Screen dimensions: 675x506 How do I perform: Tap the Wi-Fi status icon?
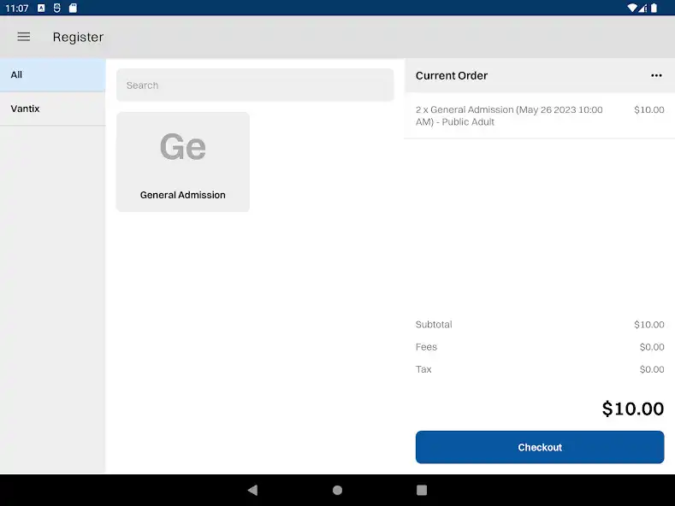[x=632, y=8]
